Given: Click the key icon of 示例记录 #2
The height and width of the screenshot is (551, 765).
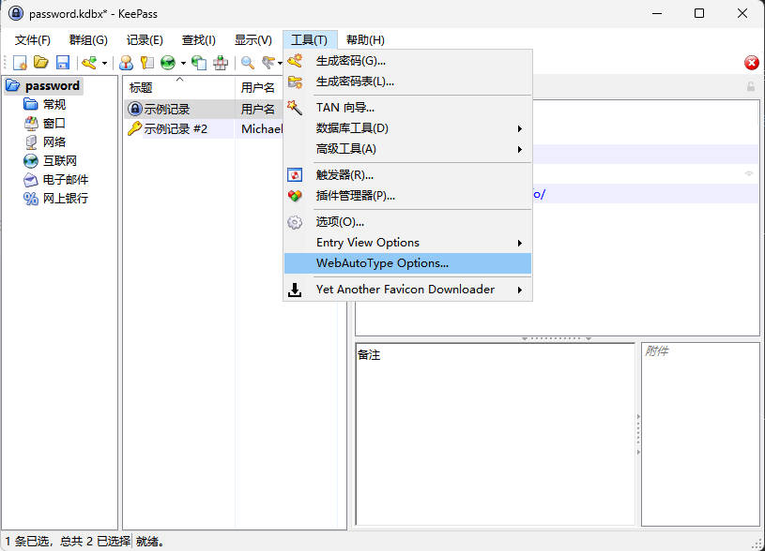Looking at the screenshot, I should pyautogui.click(x=134, y=128).
